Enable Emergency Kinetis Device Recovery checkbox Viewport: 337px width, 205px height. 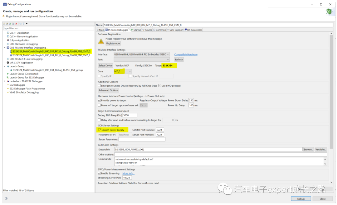click(99, 86)
